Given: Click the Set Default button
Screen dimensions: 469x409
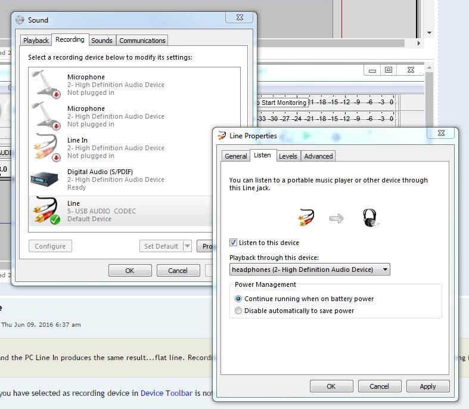Looking at the screenshot, I should point(161,246).
